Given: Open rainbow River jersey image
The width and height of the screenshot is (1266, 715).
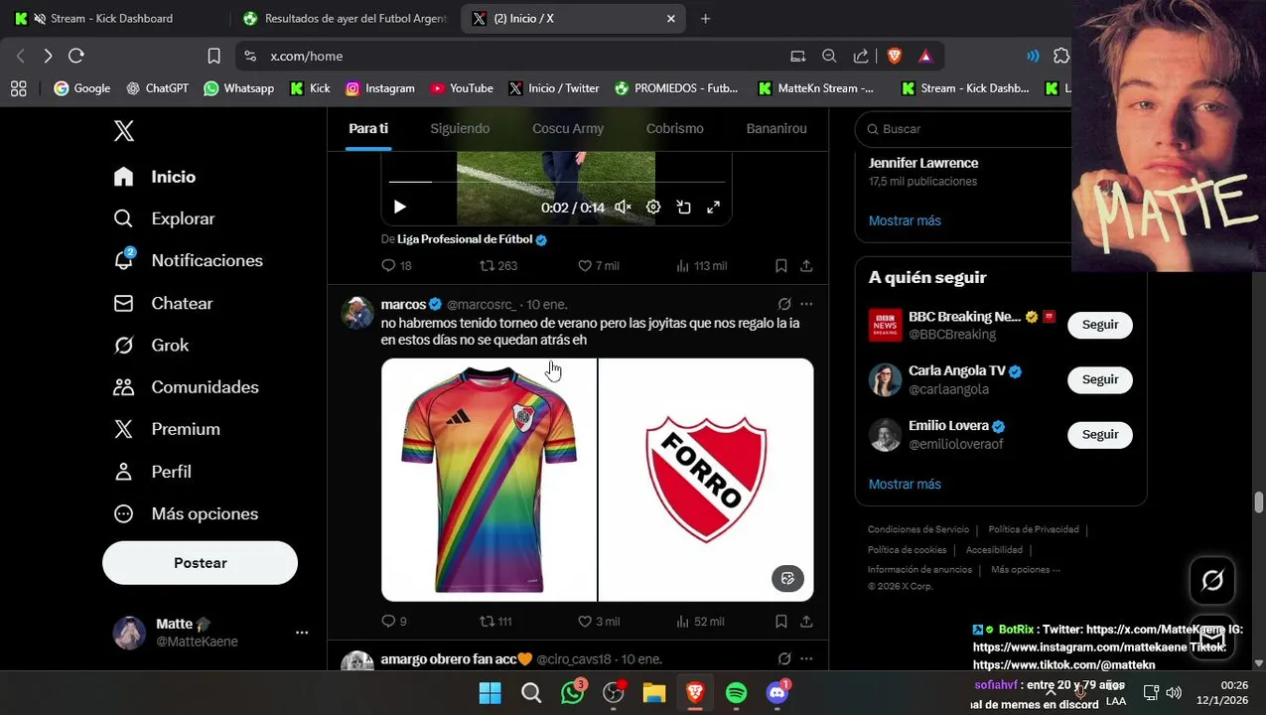Looking at the screenshot, I should (x=489, y=480).
